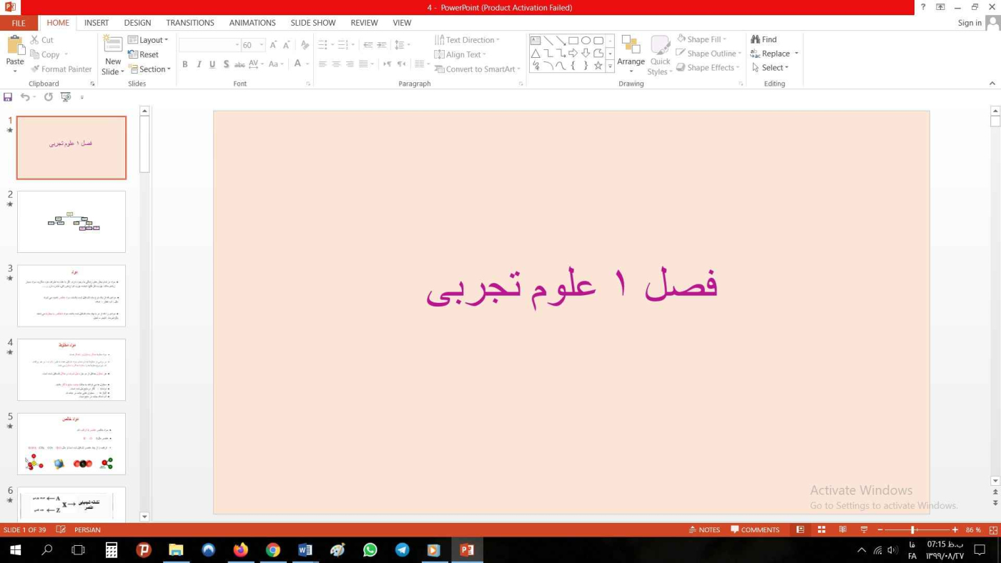
Task: Open the TRANSITIONS ribbon tab
Action: [190, 23]
